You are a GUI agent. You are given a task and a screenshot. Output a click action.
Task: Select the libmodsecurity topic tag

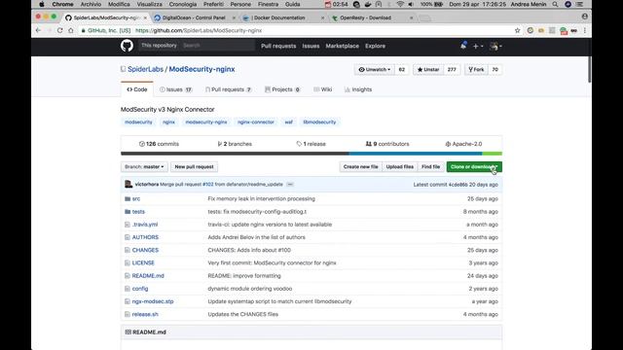tap(319, 122)
